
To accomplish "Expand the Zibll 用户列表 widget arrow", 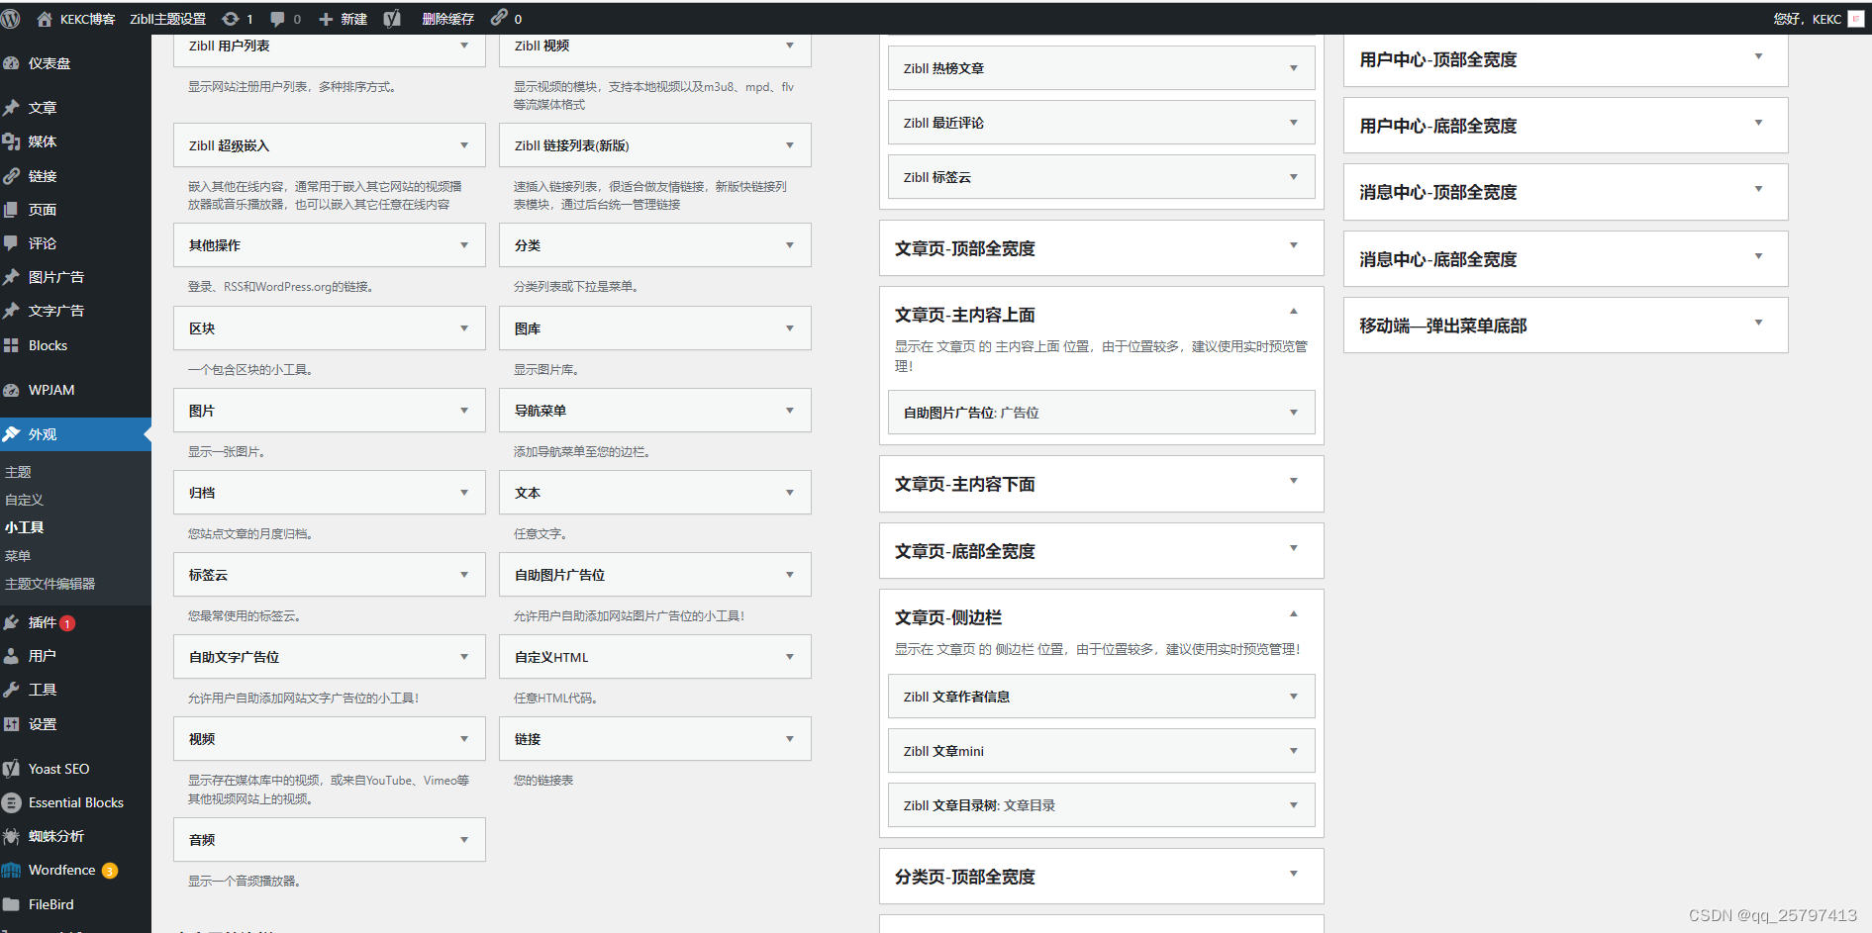I will pos(464,46).
